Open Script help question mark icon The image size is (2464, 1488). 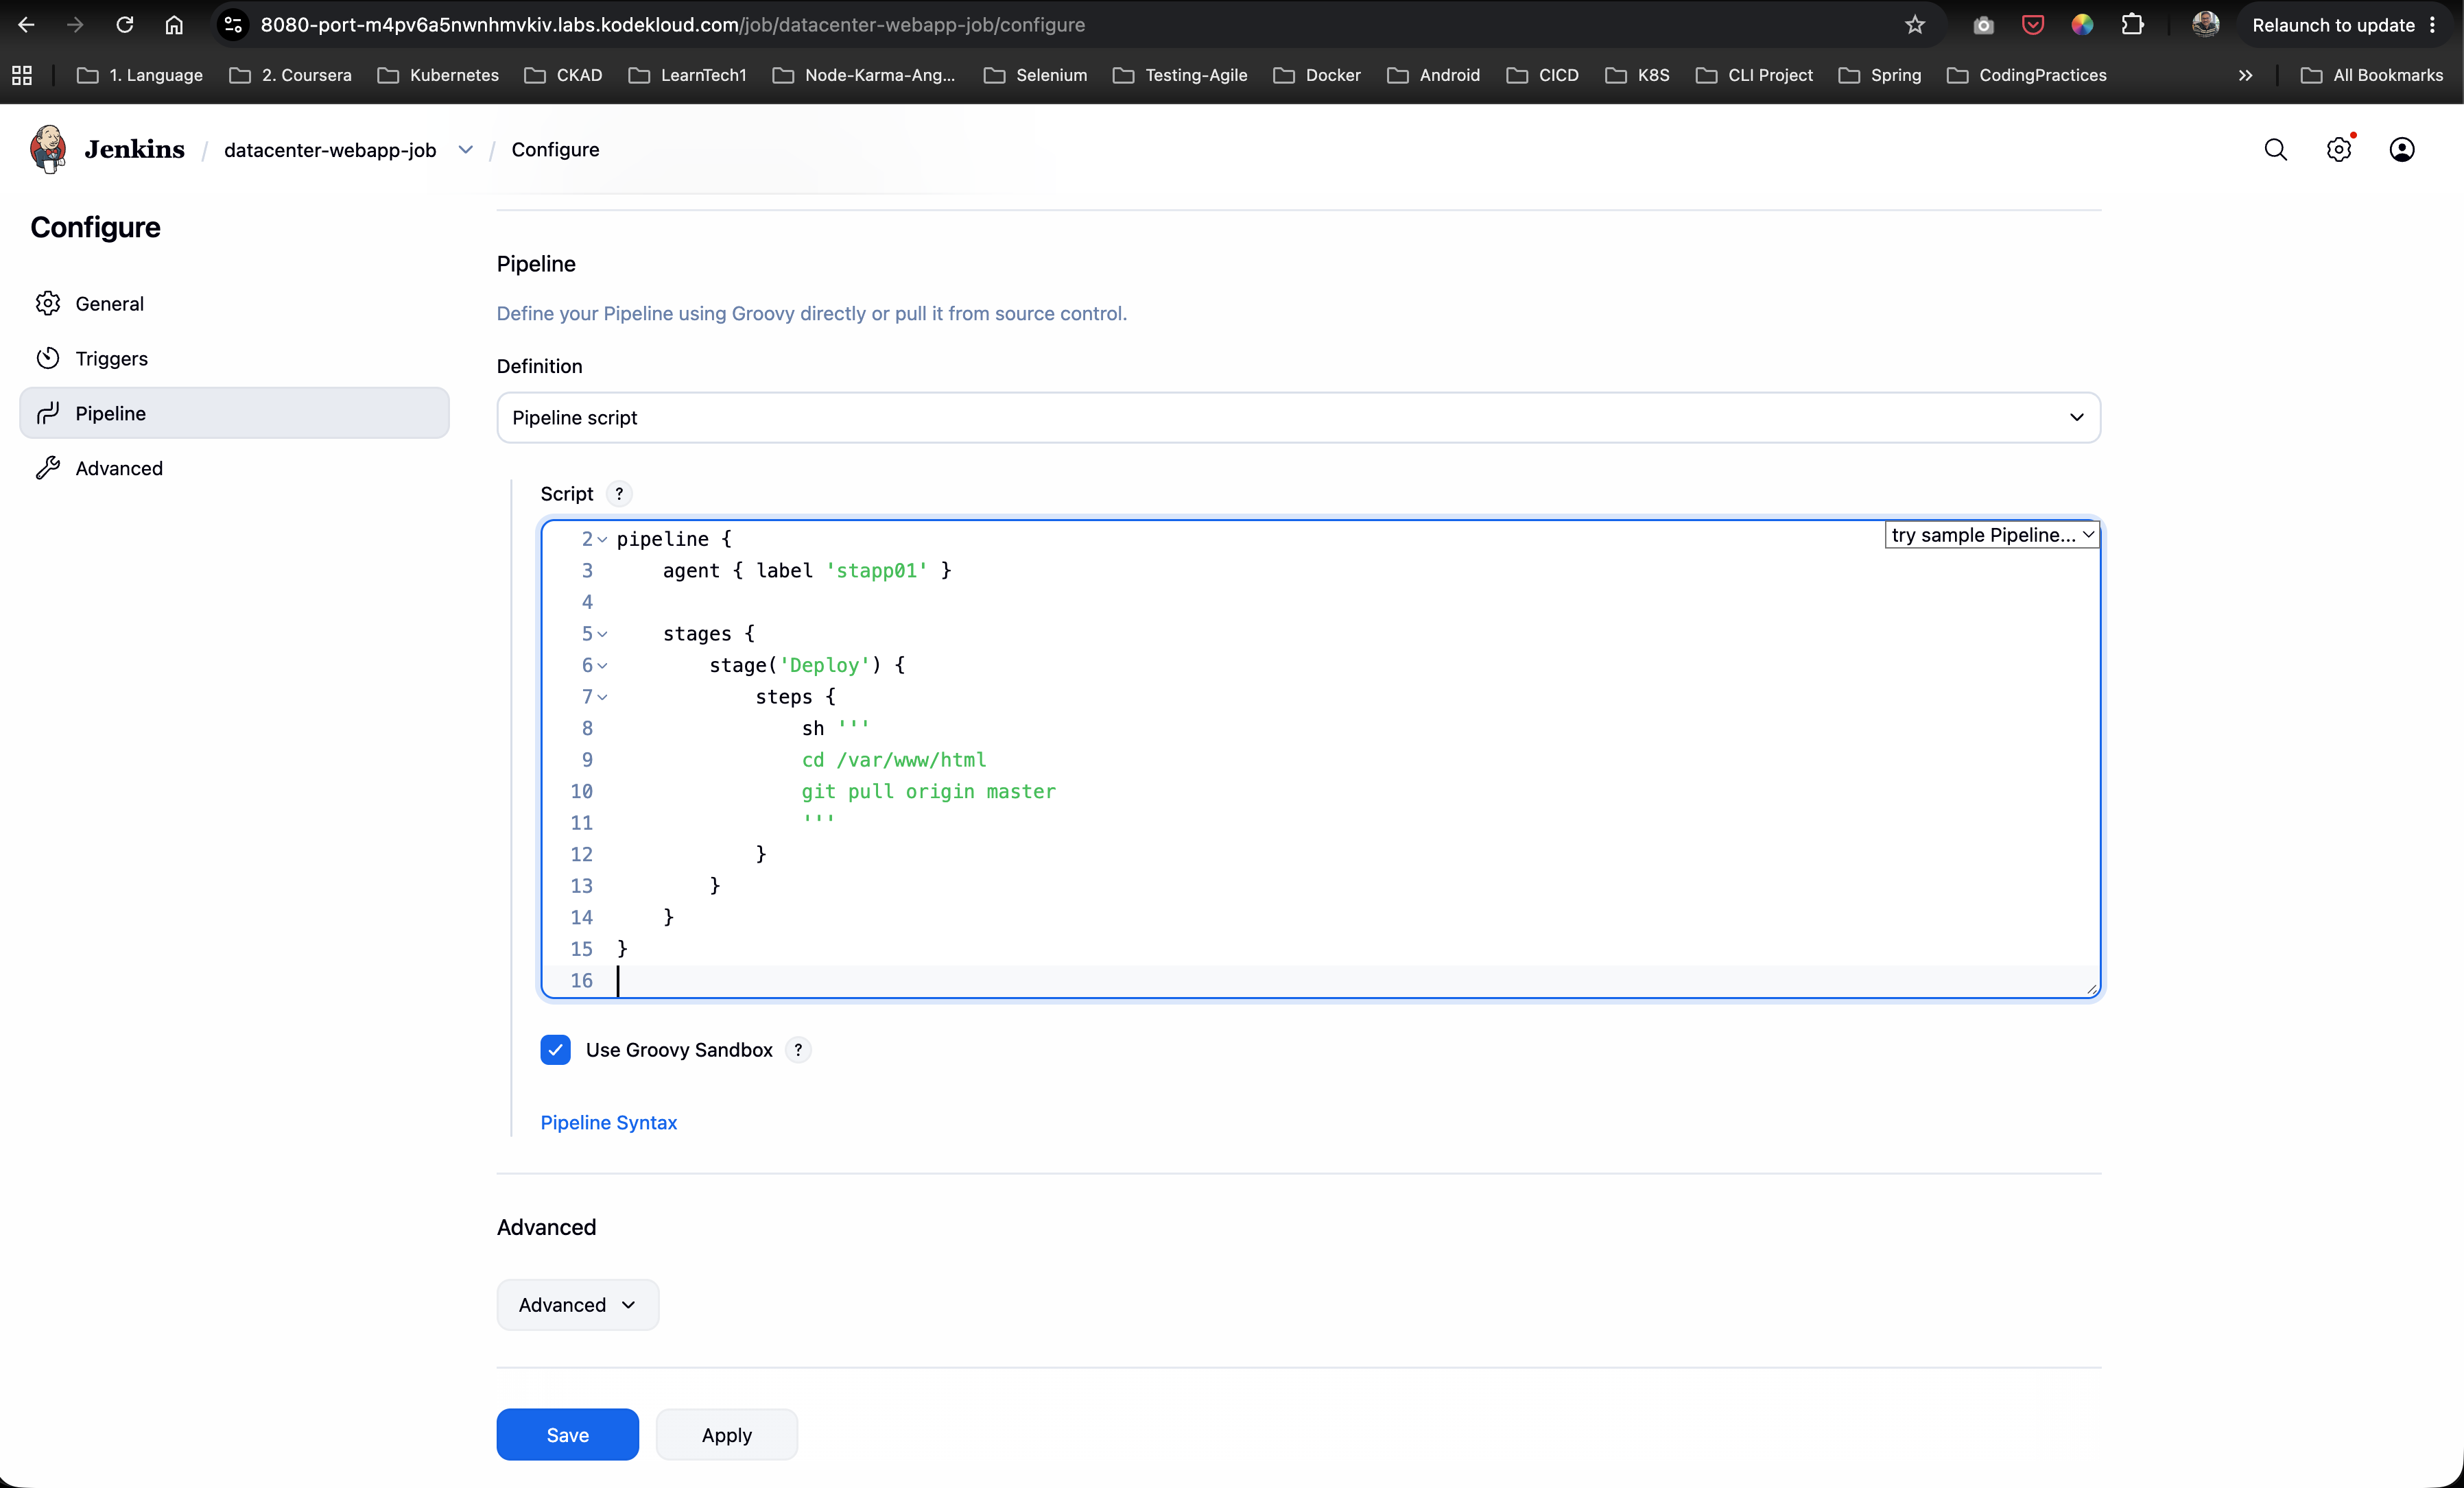click(x=619, y=494)
